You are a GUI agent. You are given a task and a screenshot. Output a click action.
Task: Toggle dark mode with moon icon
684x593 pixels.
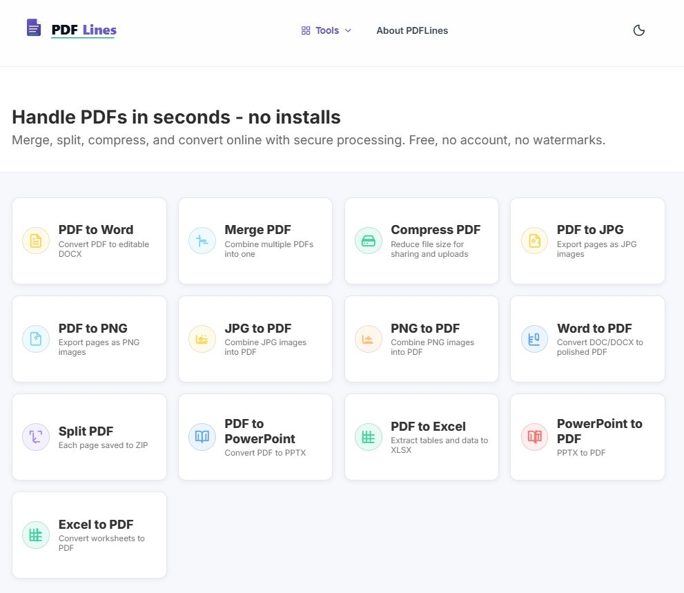pyautogui.click(x=638, y=30)
